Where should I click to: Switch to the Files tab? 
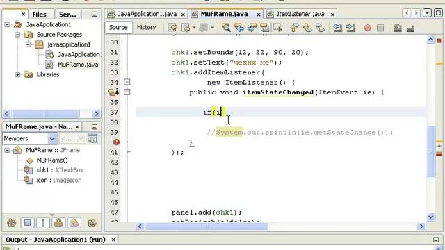click(x=39, y=14)
